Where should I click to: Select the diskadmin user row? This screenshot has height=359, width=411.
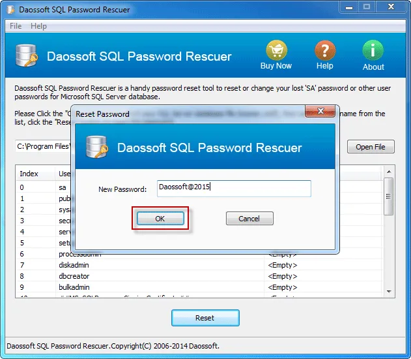coord(199,265)
